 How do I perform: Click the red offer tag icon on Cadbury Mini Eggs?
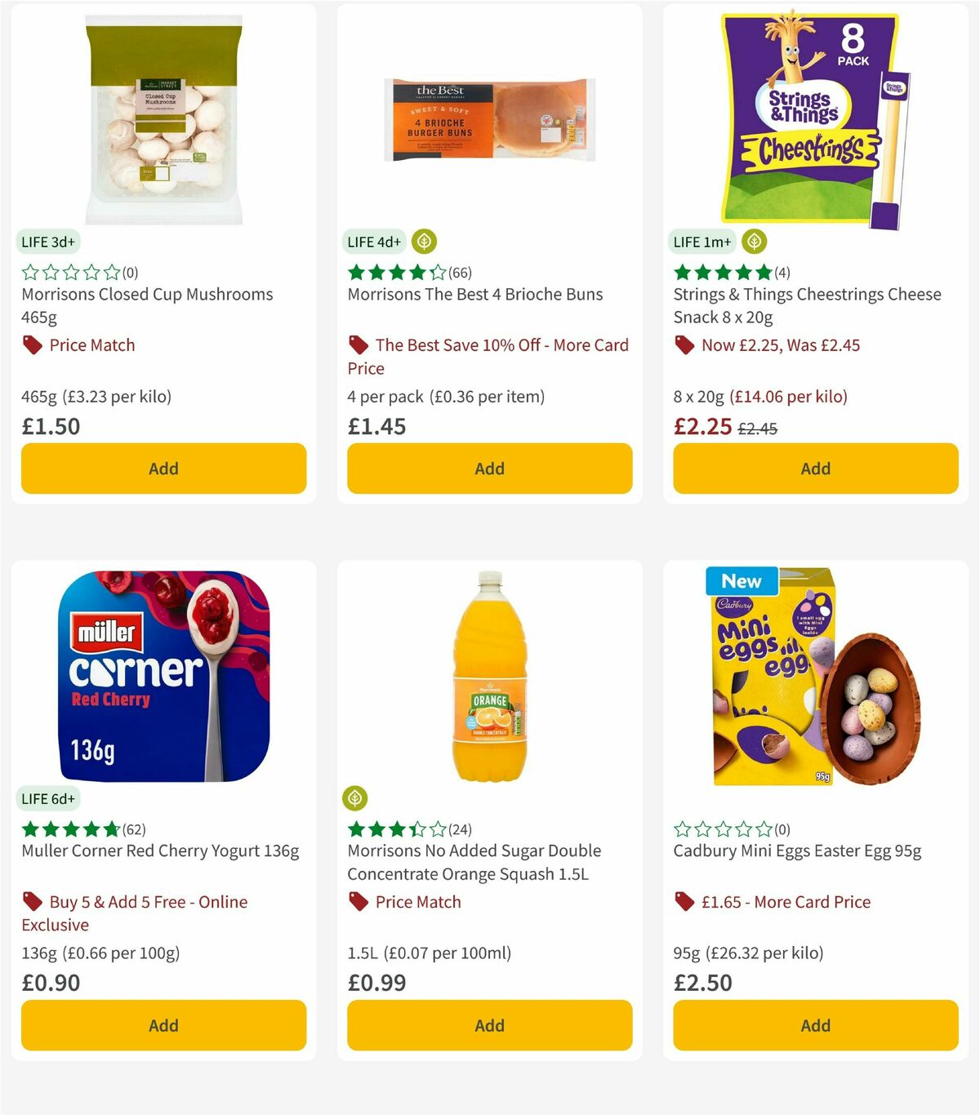[x=684, y=901]
